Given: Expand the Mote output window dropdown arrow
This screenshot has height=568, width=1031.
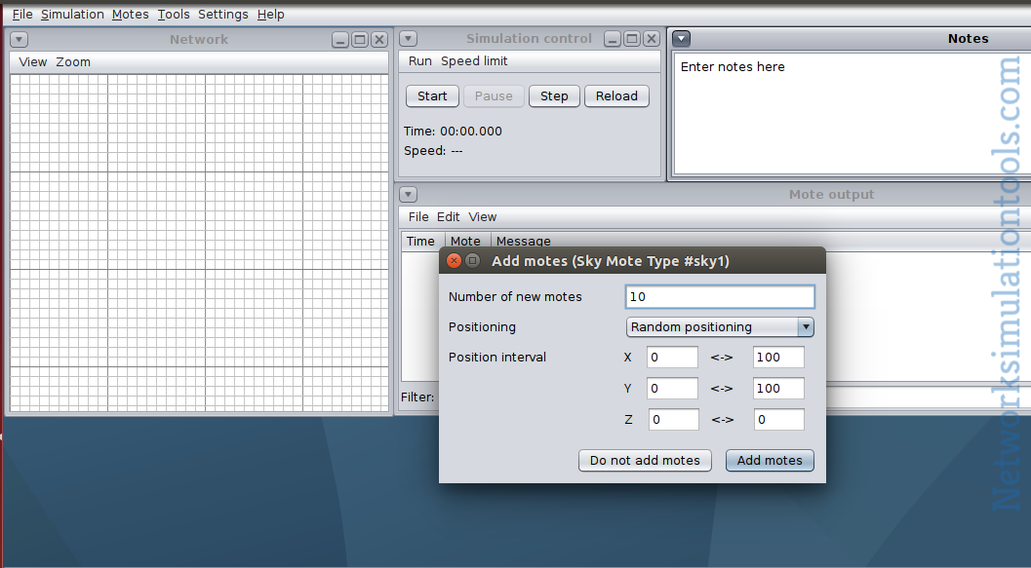Looking at the screenshot, I should [409, 195].
